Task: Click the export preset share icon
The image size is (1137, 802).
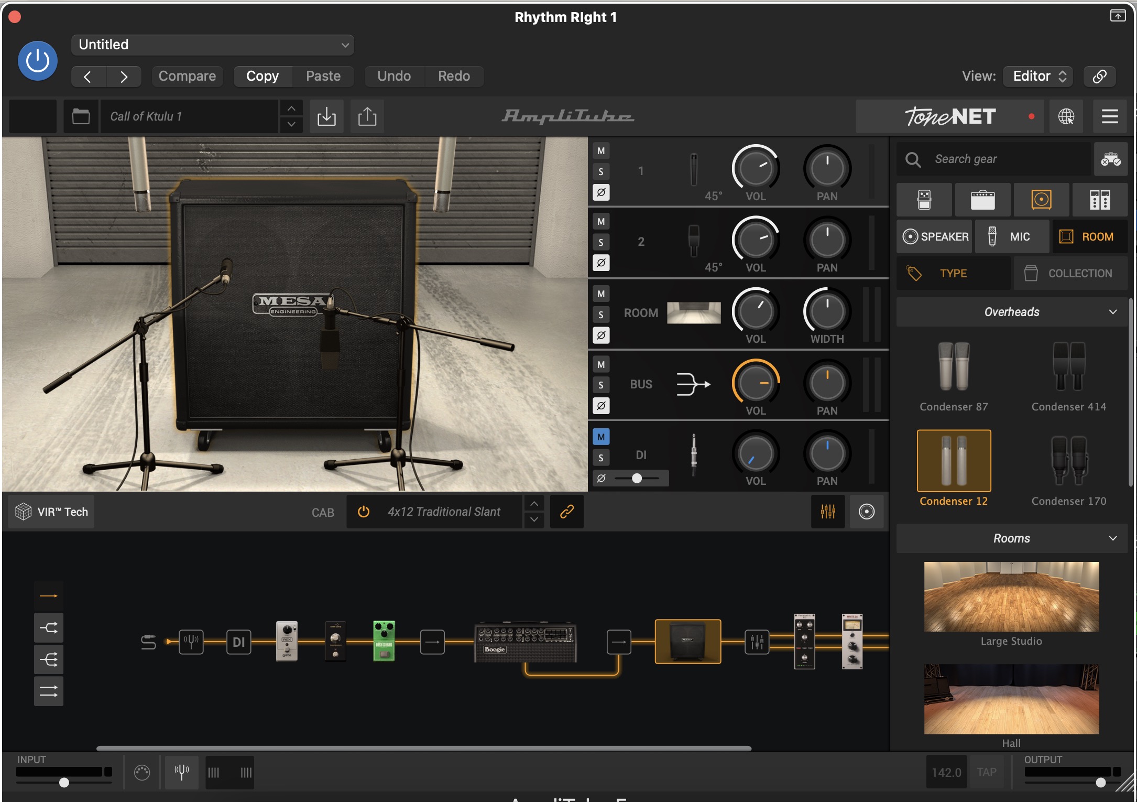Action: pos(367,116)
